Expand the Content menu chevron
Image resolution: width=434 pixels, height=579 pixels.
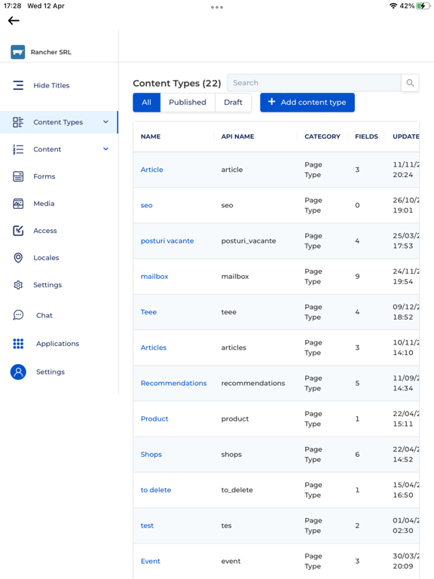pos(105,149)
